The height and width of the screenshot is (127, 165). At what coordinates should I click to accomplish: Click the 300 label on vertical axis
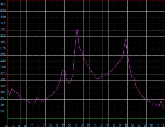click(3, 42)
